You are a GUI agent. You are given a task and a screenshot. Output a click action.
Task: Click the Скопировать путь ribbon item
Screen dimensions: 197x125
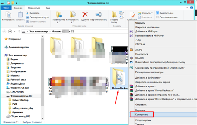(x=37, y=17)
